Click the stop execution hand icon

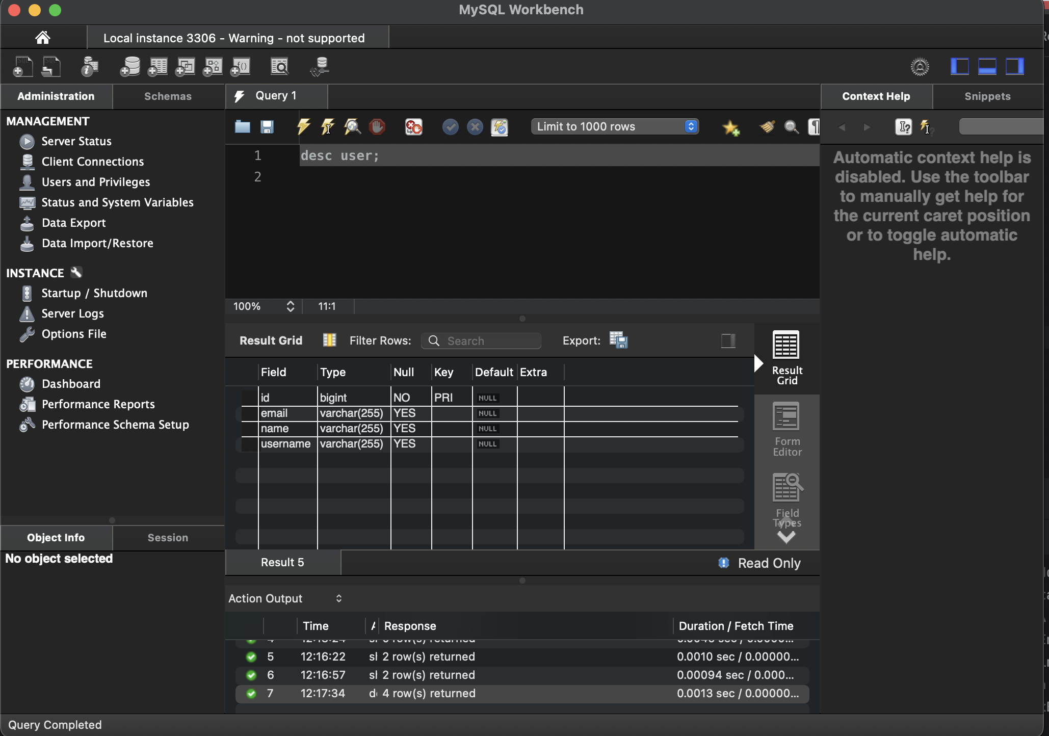pyautogui.click(x=377, y=126)
